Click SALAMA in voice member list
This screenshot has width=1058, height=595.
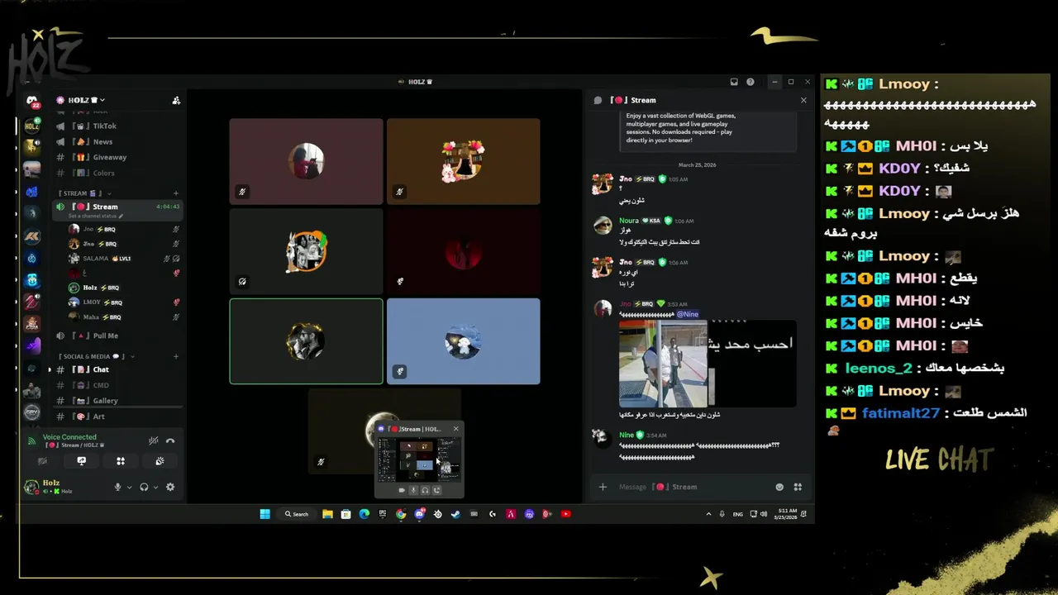point(124,259)
